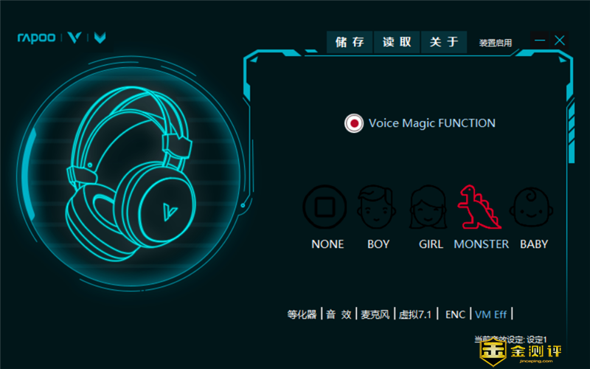Switch to the 虚拟7.1 surround tab

[x=415, y=314]
